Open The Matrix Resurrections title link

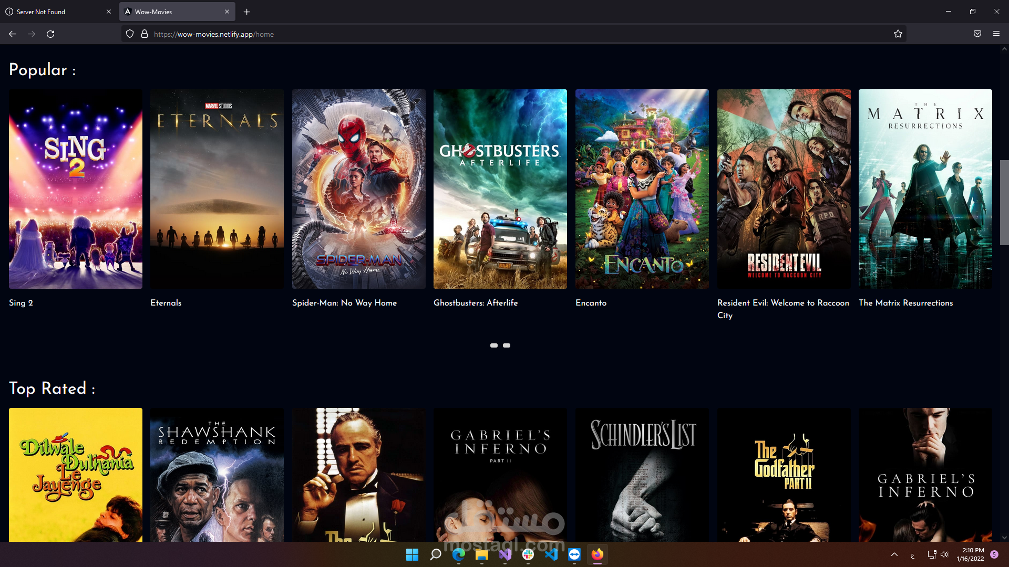[905, 303]
